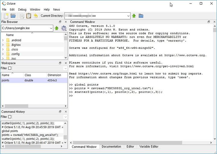The width and height of the screenshot is (217, 154).
Task: Sort Workspace by Class column
Action: pyautogui.click(x=35, y=75)
